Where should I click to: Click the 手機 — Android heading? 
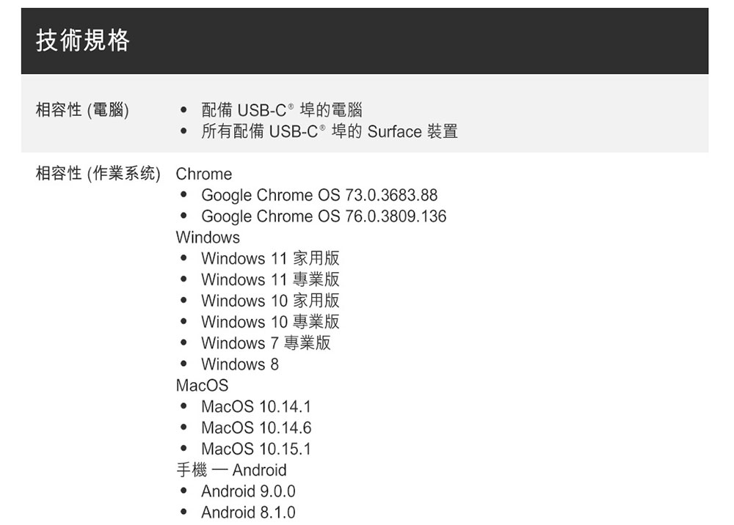(x=231, y=470)
